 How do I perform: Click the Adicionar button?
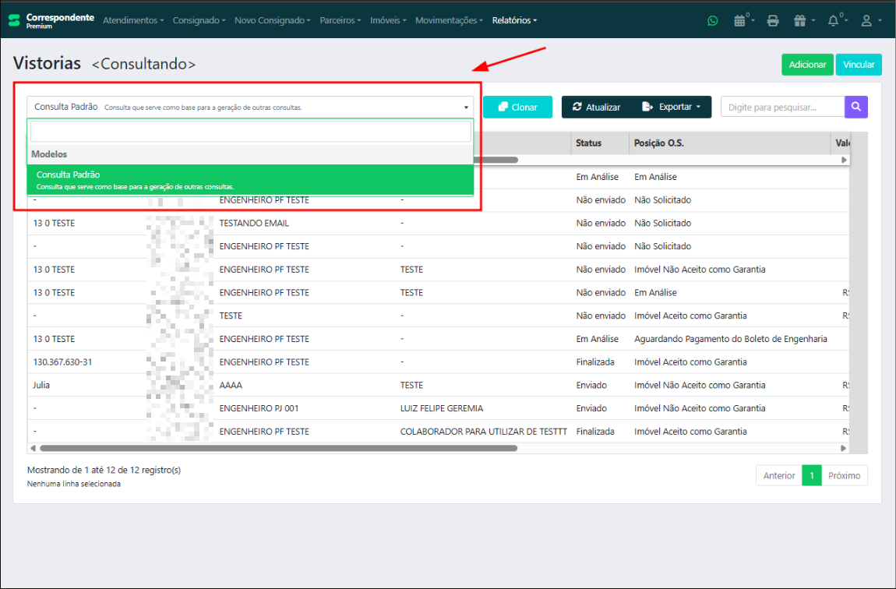click(x=807, y=65)
